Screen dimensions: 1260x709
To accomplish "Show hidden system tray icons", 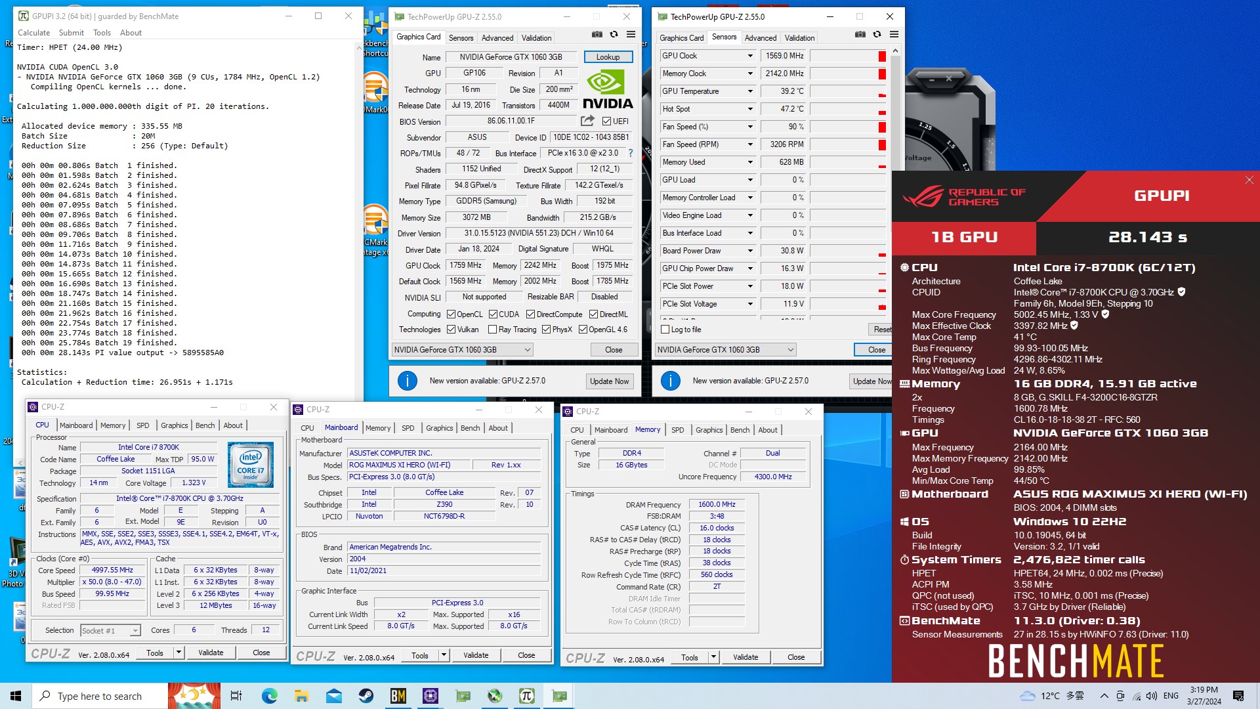I will click(x=1104, y=696).
